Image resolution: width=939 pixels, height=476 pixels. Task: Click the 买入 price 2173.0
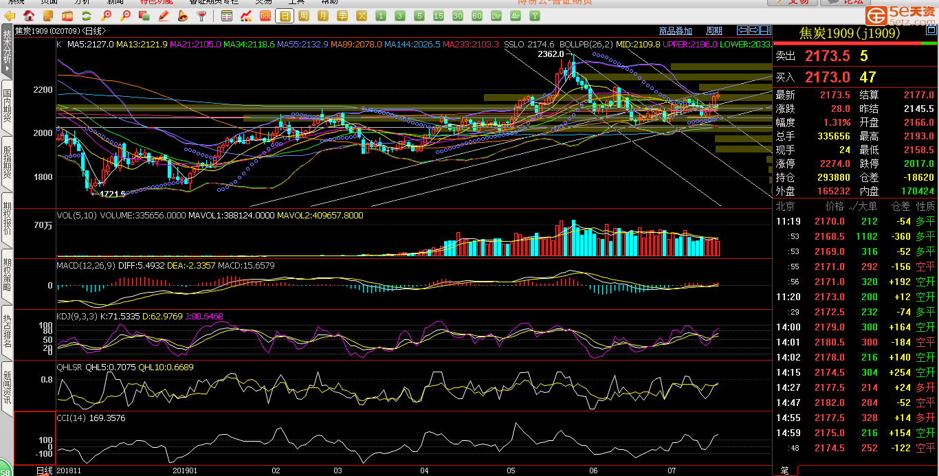coord(828,78)
